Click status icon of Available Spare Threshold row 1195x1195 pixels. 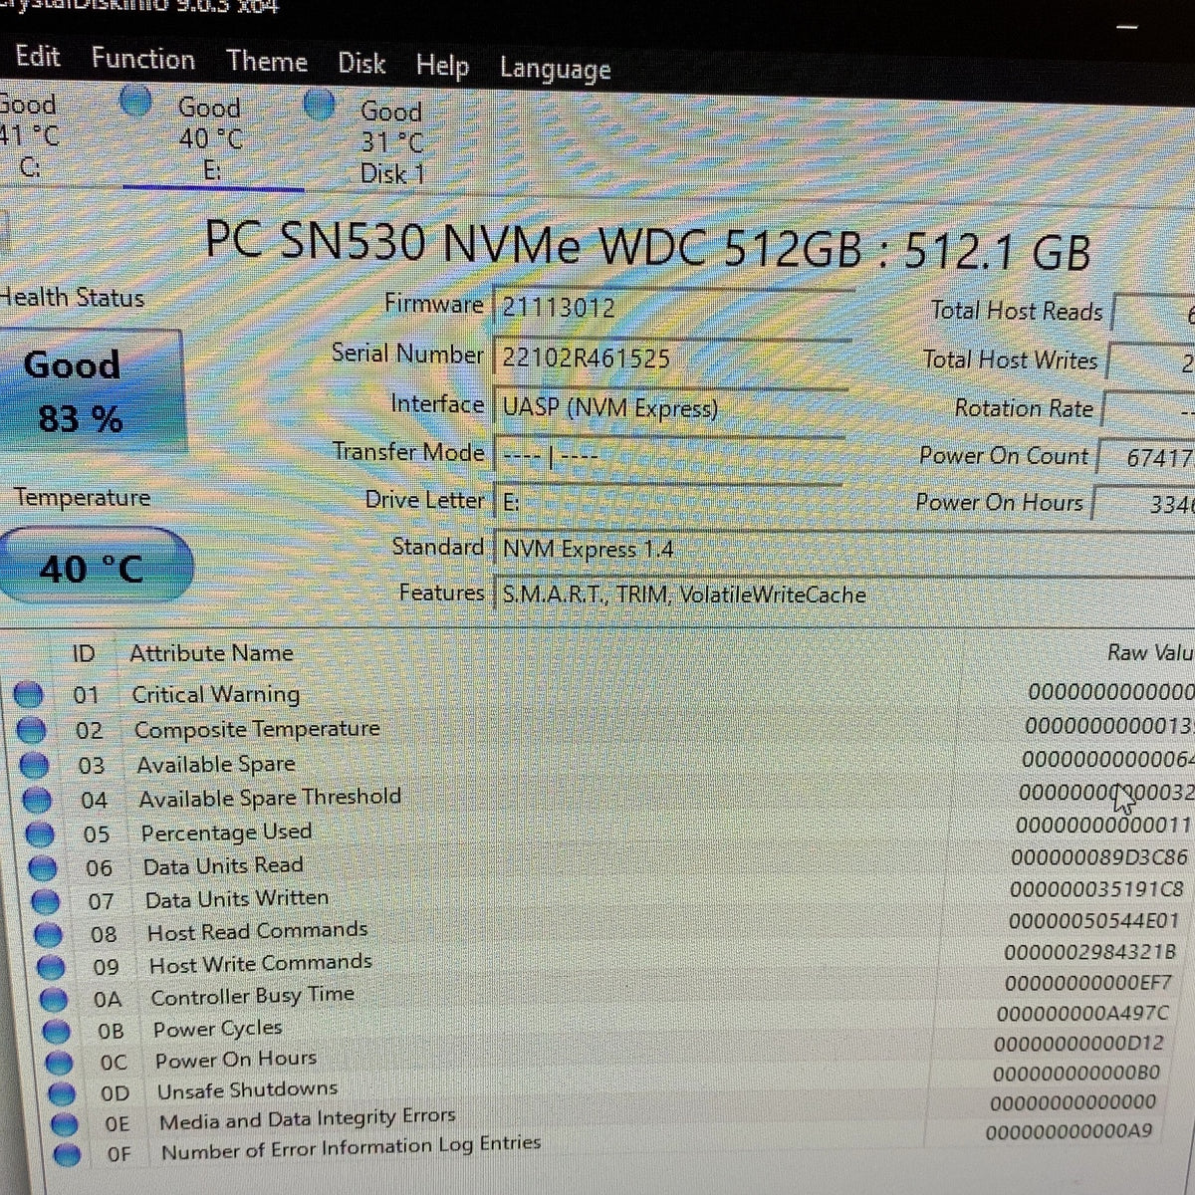coord(38,800)
